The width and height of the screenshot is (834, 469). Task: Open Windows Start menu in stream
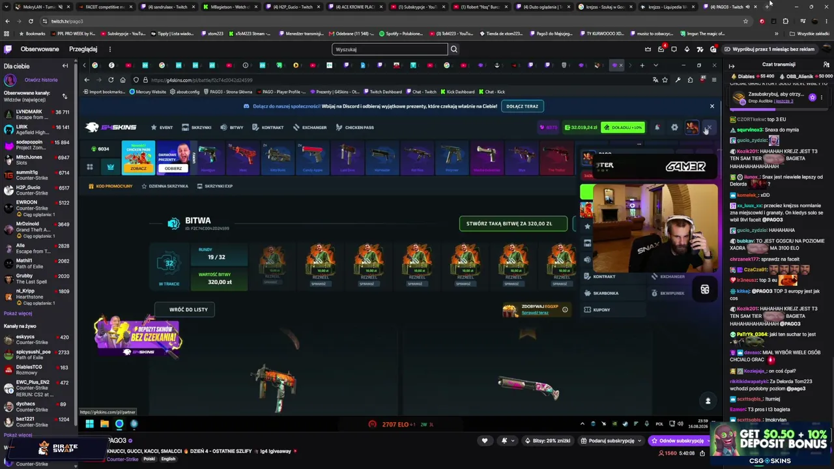(89, 424)
